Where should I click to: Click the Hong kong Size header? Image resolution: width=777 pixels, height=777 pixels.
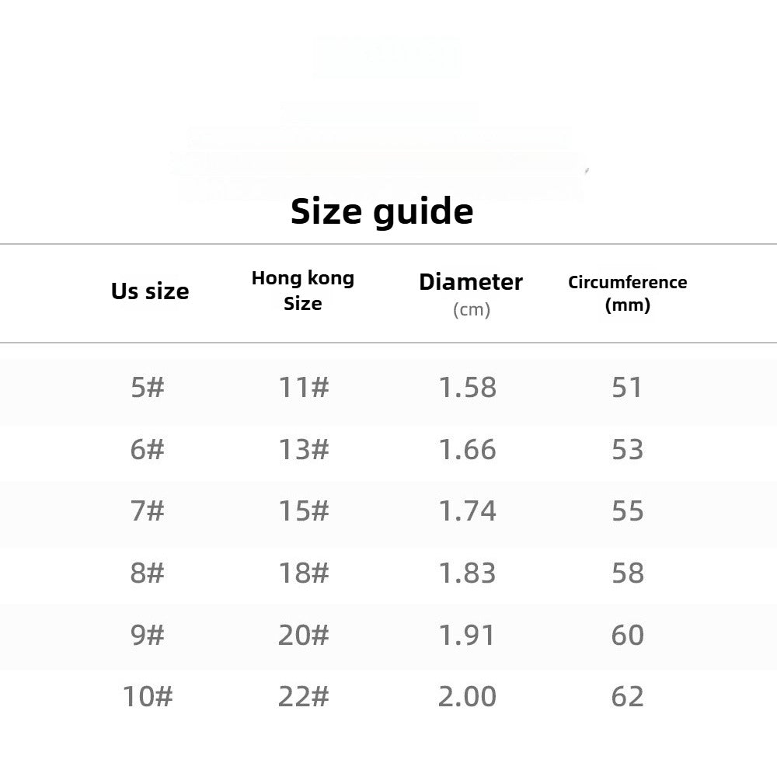click(302, 291)
